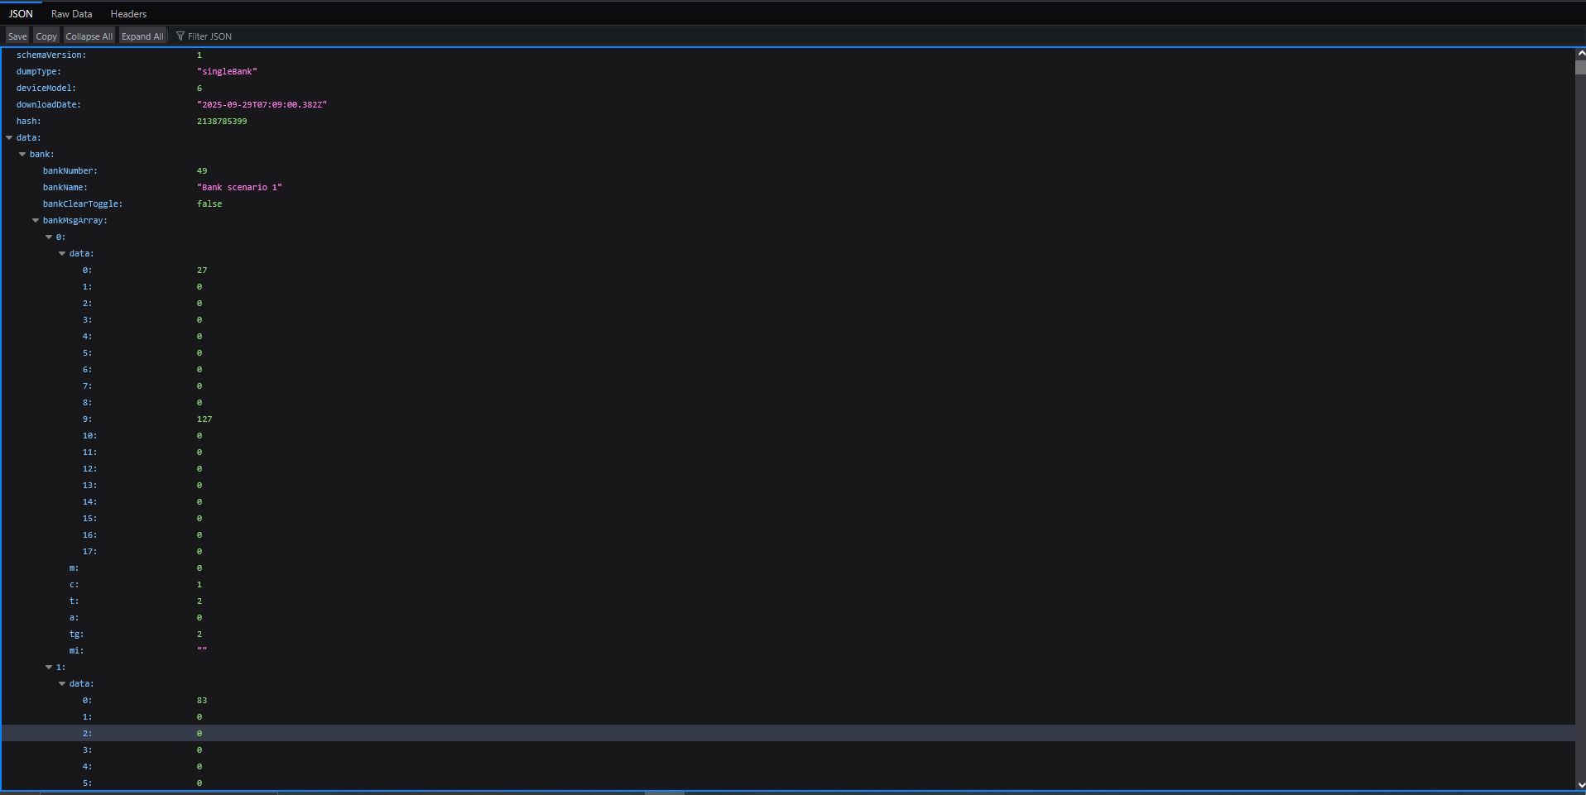Switch to the Raw Data tab
Image resolution: width=1586 pixels, height=795 pixels.
72,14
